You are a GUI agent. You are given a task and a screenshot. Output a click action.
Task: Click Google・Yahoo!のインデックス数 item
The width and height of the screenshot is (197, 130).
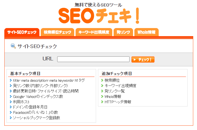[x=38, y=97]
